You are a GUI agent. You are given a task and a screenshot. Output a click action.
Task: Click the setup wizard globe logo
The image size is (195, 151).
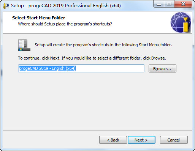tap(181, 22)
